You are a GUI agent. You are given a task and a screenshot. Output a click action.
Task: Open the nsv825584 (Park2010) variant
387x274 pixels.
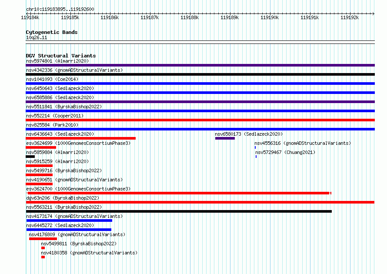click(52, 125)
